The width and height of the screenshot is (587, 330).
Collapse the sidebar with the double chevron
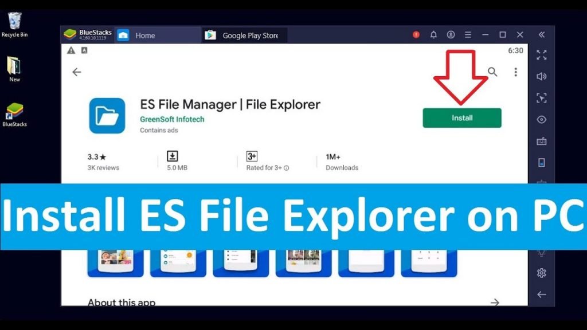(x=542, y=34)
